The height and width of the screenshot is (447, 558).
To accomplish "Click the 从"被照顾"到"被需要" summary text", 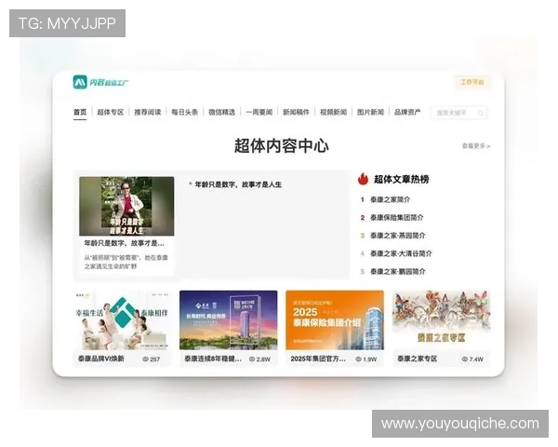I will click(x=126, y=262).
